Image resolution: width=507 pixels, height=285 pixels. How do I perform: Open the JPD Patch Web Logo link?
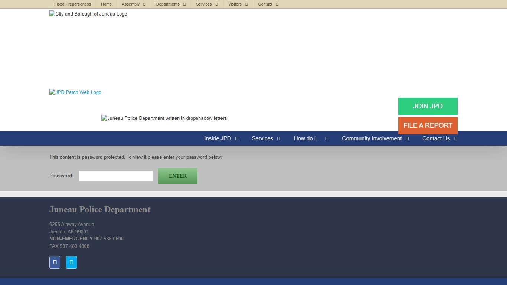75,92
